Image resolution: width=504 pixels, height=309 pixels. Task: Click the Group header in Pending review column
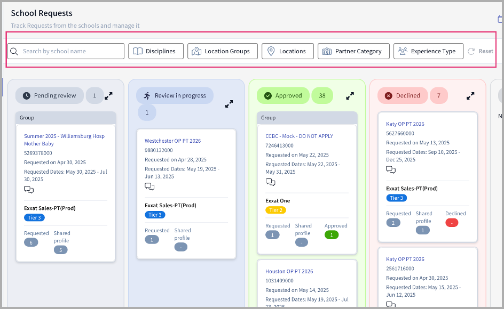66,118
